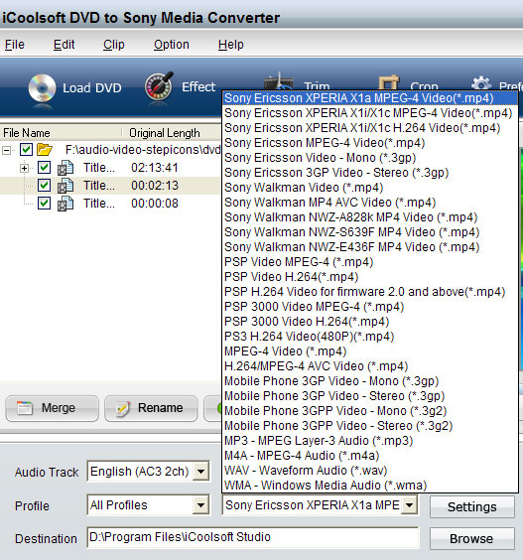The image size is (523, 560).
Task: Open the File menu
Action: 15,45
